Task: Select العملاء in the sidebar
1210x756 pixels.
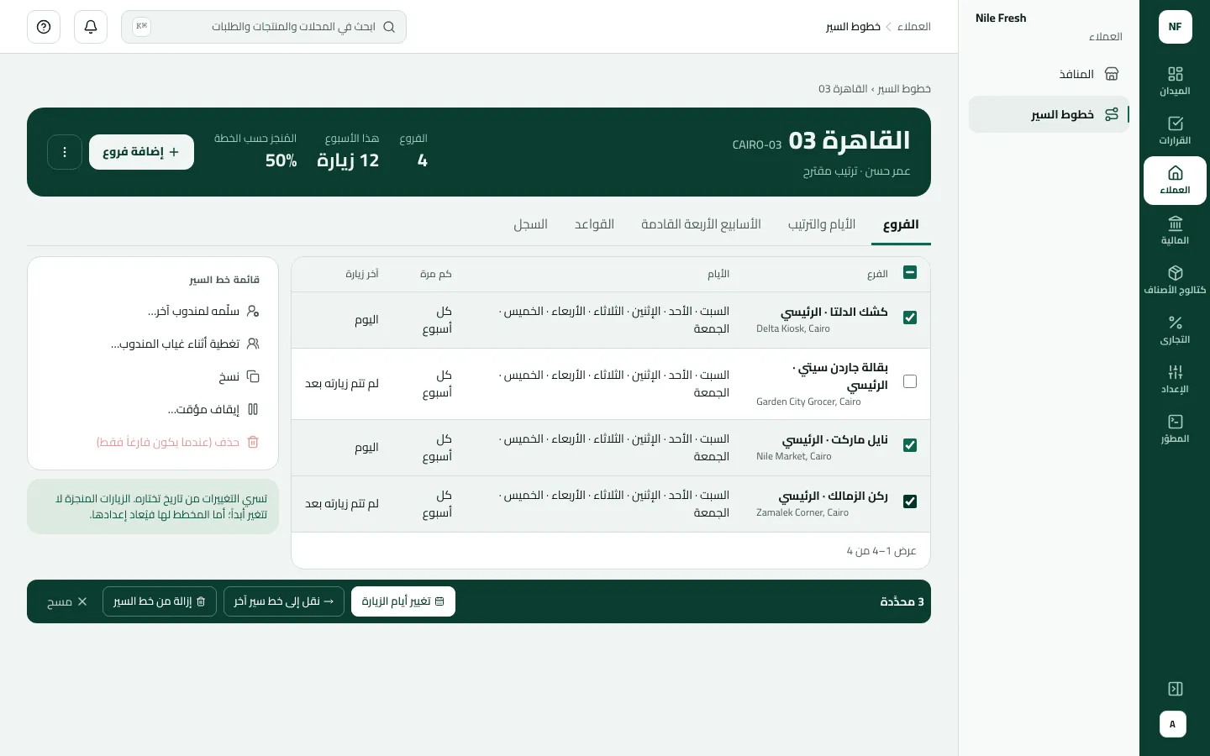Action: [1175, 181]
